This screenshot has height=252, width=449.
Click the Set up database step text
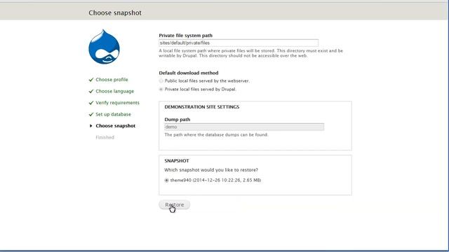pos(113,114)
